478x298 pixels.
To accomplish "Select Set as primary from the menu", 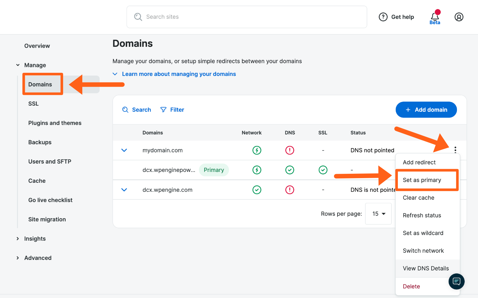I will click(x=422, y=180).
